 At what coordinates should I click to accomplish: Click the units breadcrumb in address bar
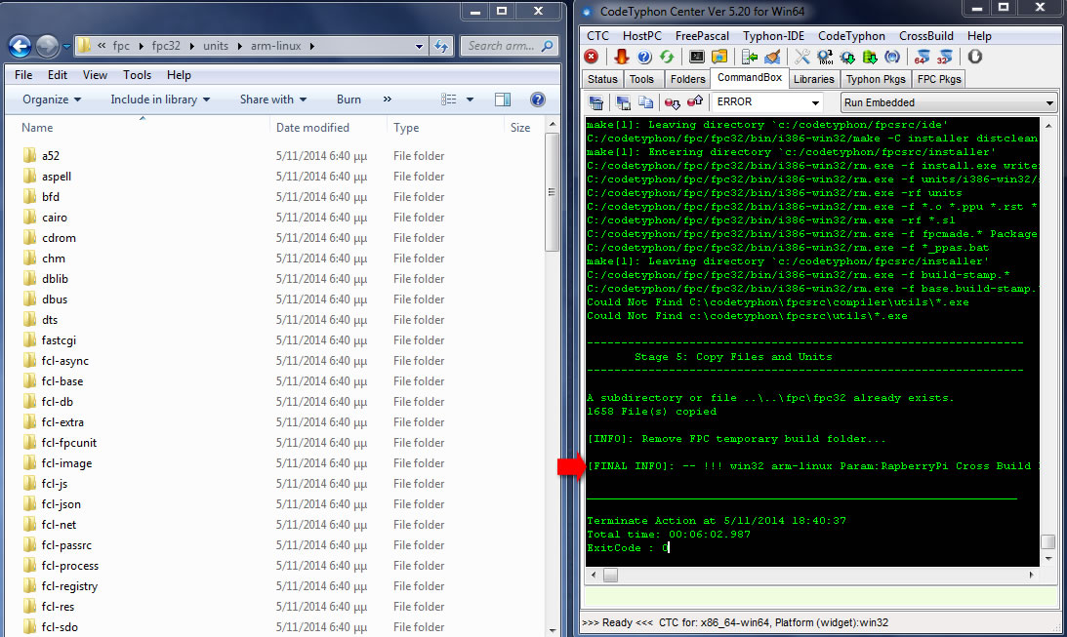[x=216, y=46]
